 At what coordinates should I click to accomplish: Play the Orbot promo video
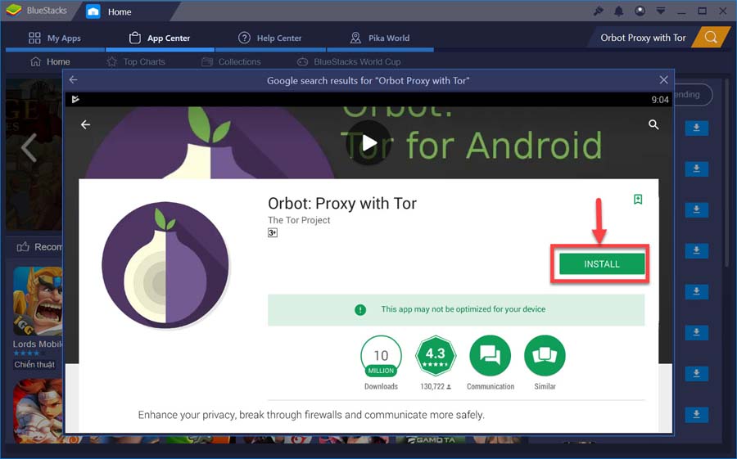(x=368, y=143)
